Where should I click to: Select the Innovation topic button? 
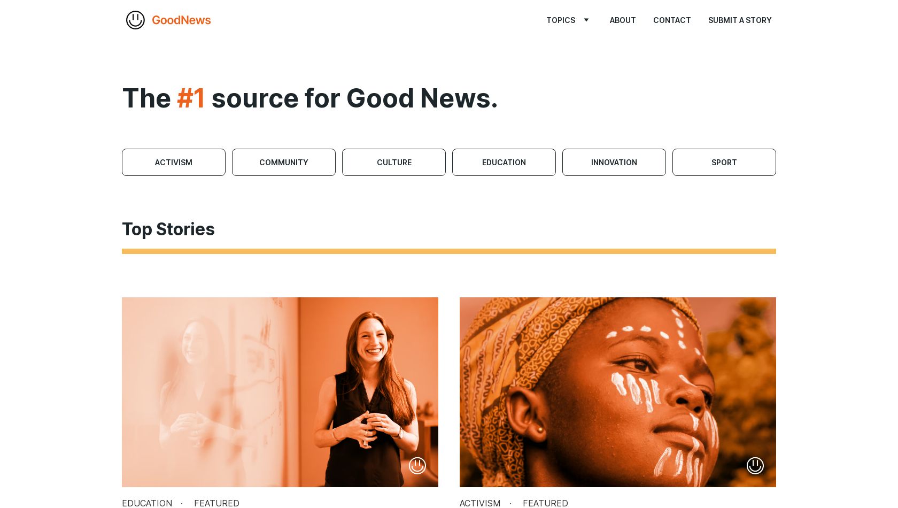pos(614,163)
